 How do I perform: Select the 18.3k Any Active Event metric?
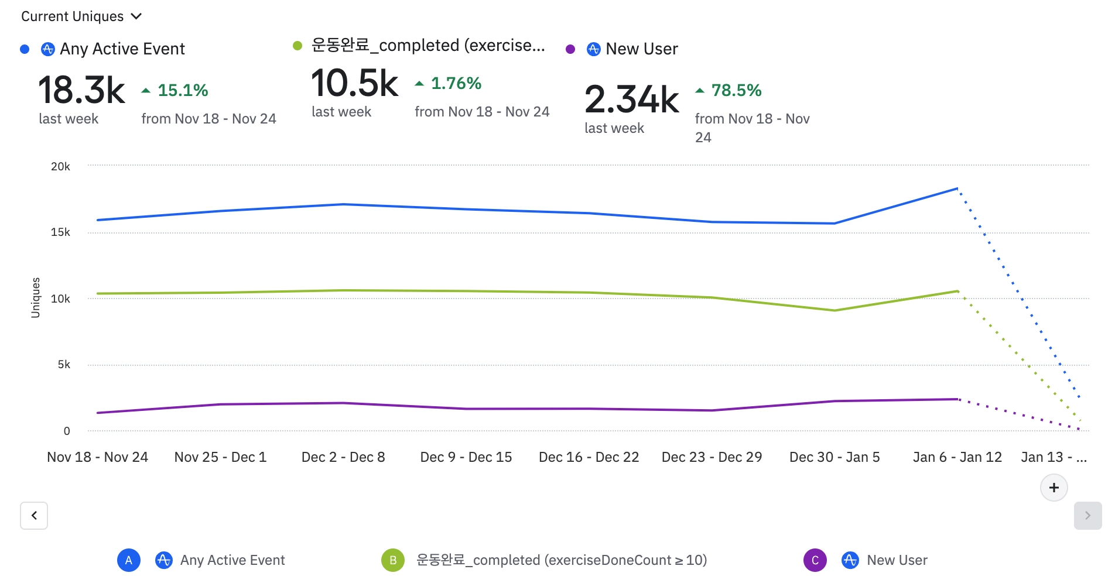pos(81,90)
